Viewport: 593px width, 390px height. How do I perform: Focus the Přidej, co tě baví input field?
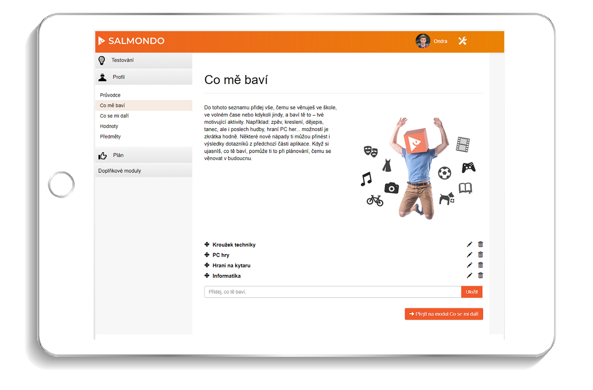333,292
